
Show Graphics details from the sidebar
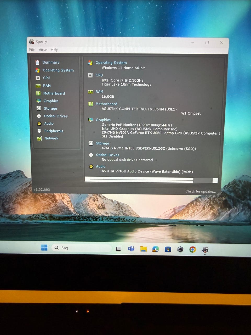pos(51,101)
